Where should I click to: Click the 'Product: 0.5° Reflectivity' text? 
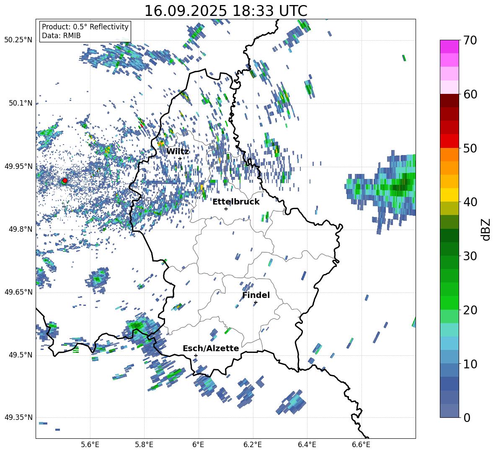(85, 27)
